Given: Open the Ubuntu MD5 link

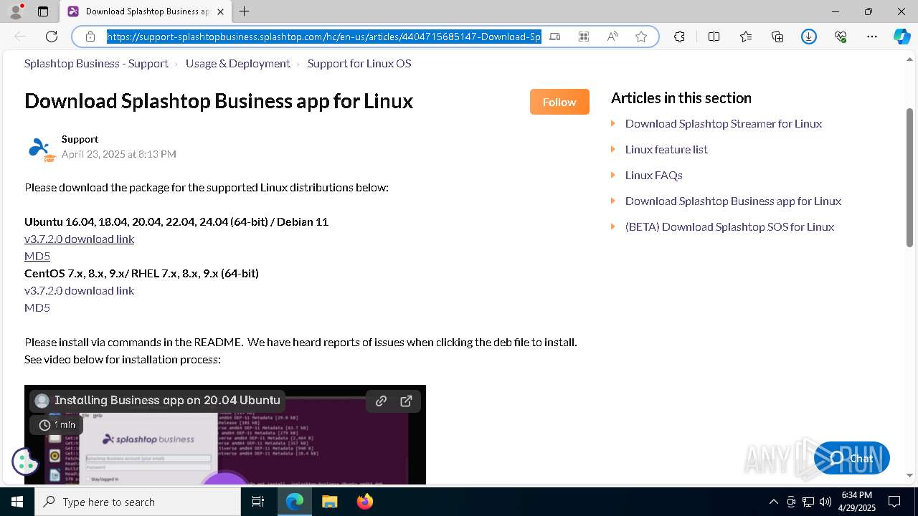Looking at the screenshot, I should (37, 256).
